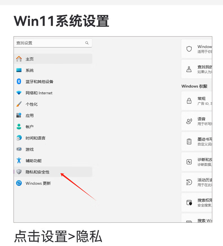Open the 语音 permission card
This screenshot has height=246, width=223.
point(197,121)
